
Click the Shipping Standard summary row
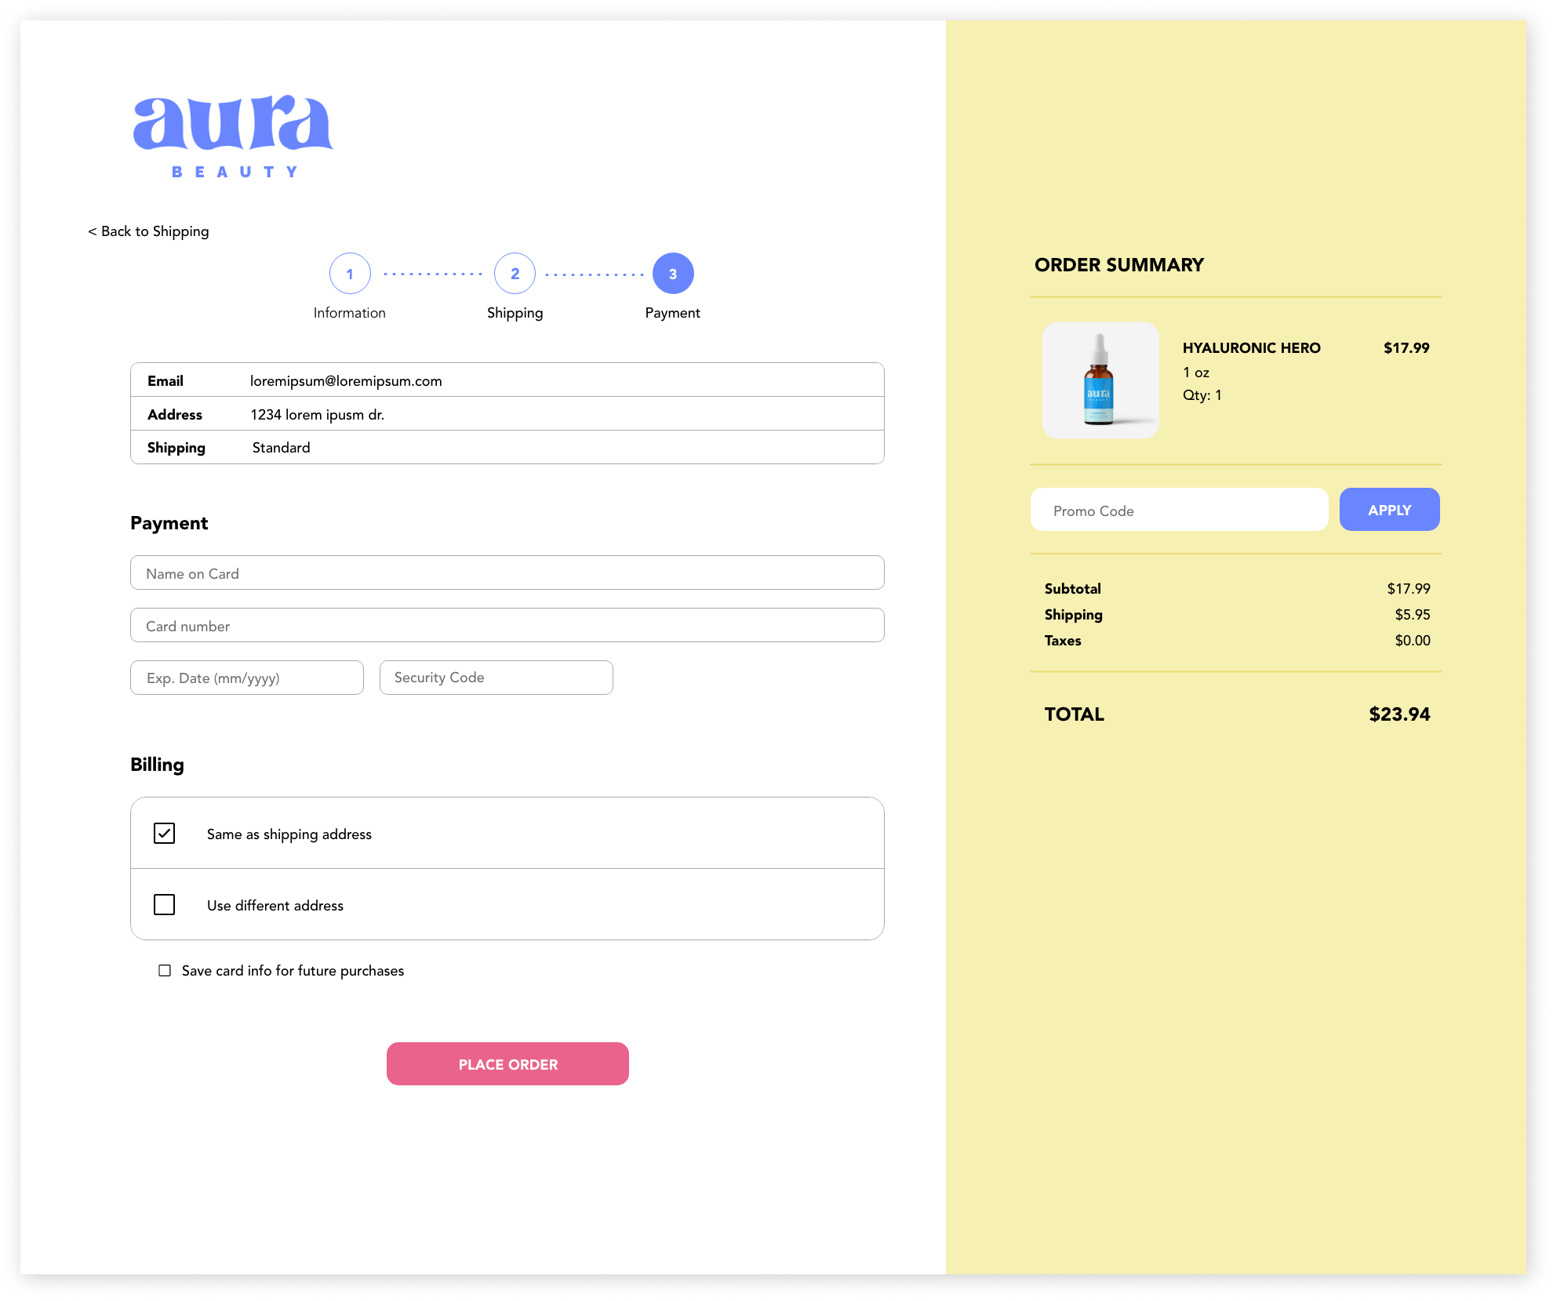tap(507, 448)
